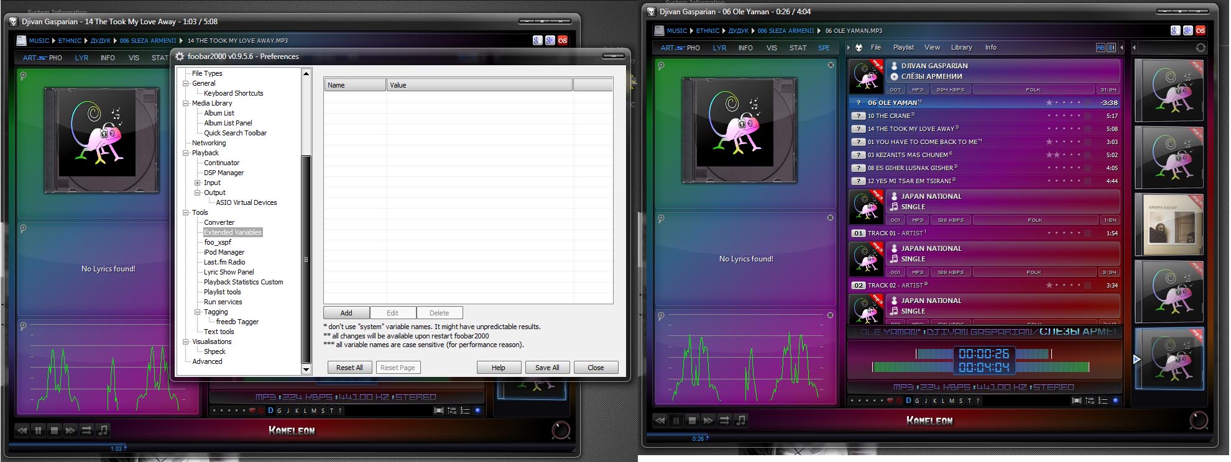Collapse the Visualisations tree node
The height and width of the screenshot is (462, 1231).
tap(185, 342)
